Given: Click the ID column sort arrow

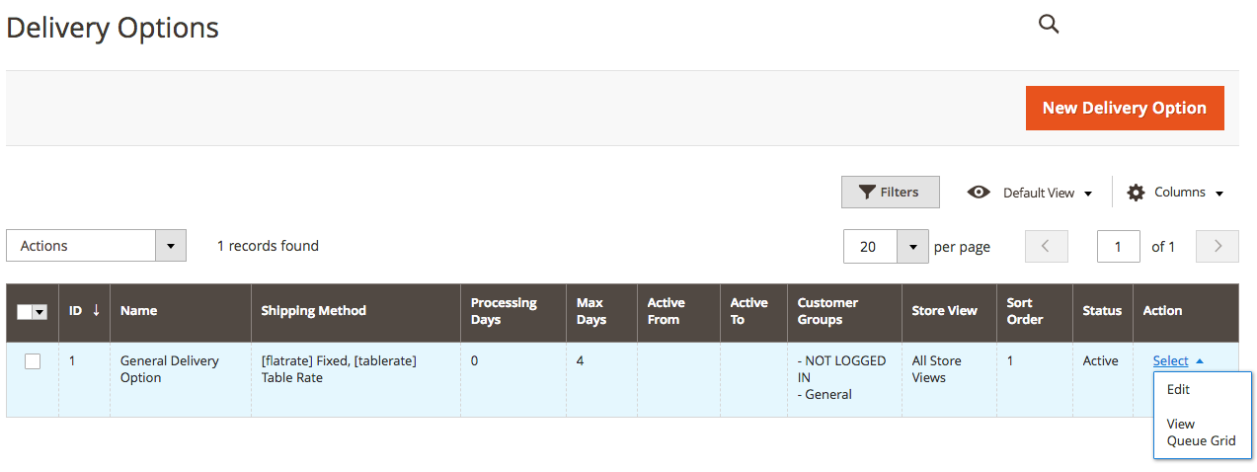Looking at the screenshot, I should pos(96,310).
